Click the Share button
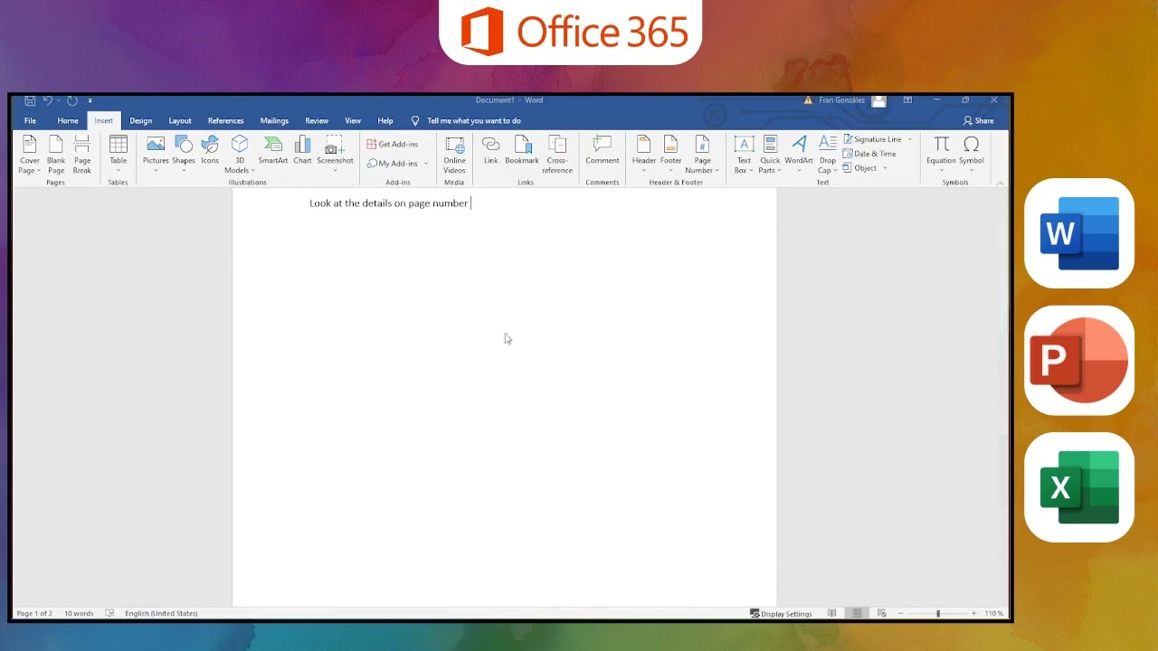This screenshot has width=1158, height=651. click(x=979, y=120)
